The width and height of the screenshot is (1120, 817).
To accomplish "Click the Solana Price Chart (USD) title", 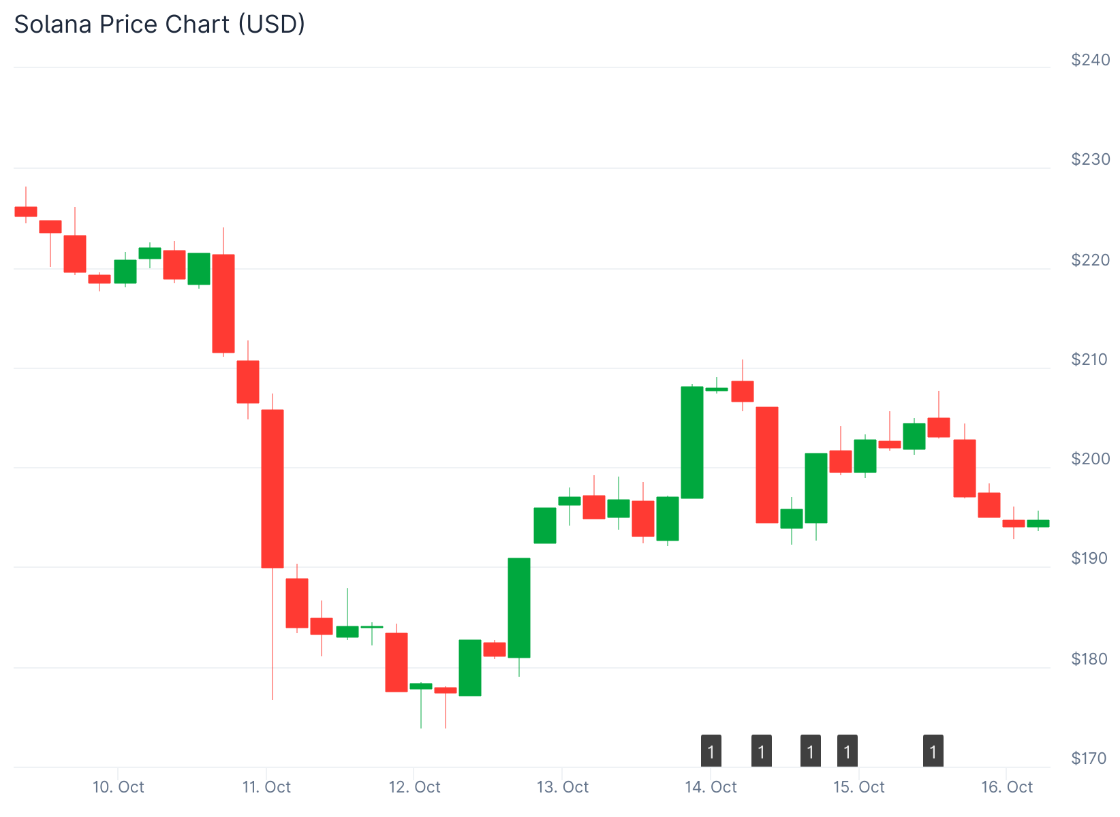I will (x=159, y=25).
